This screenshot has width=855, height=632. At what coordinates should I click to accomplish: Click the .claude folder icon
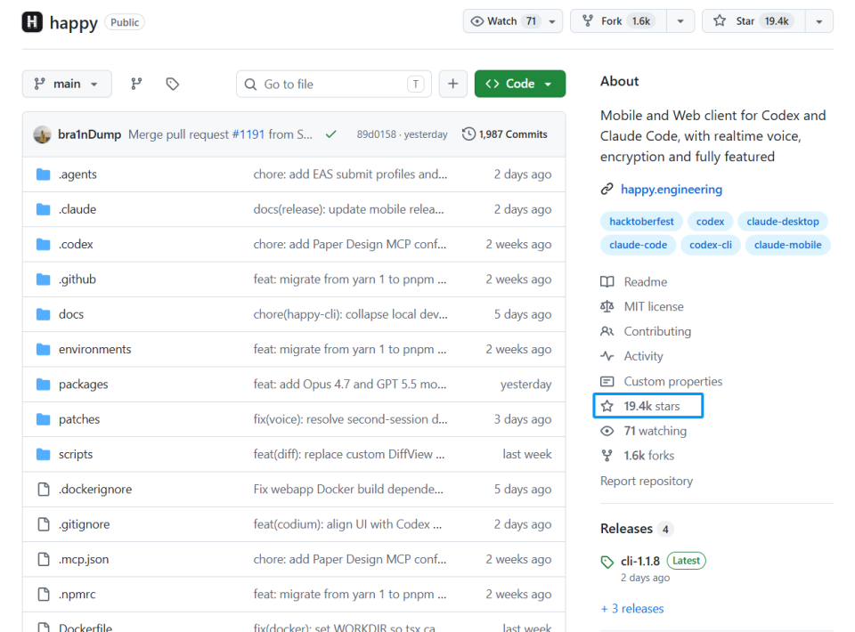click(43, 209)
